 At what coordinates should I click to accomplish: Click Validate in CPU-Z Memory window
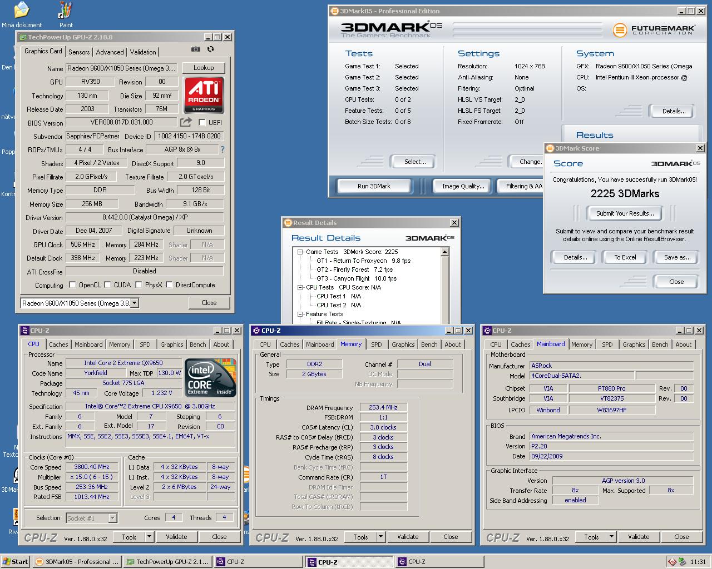408,537
